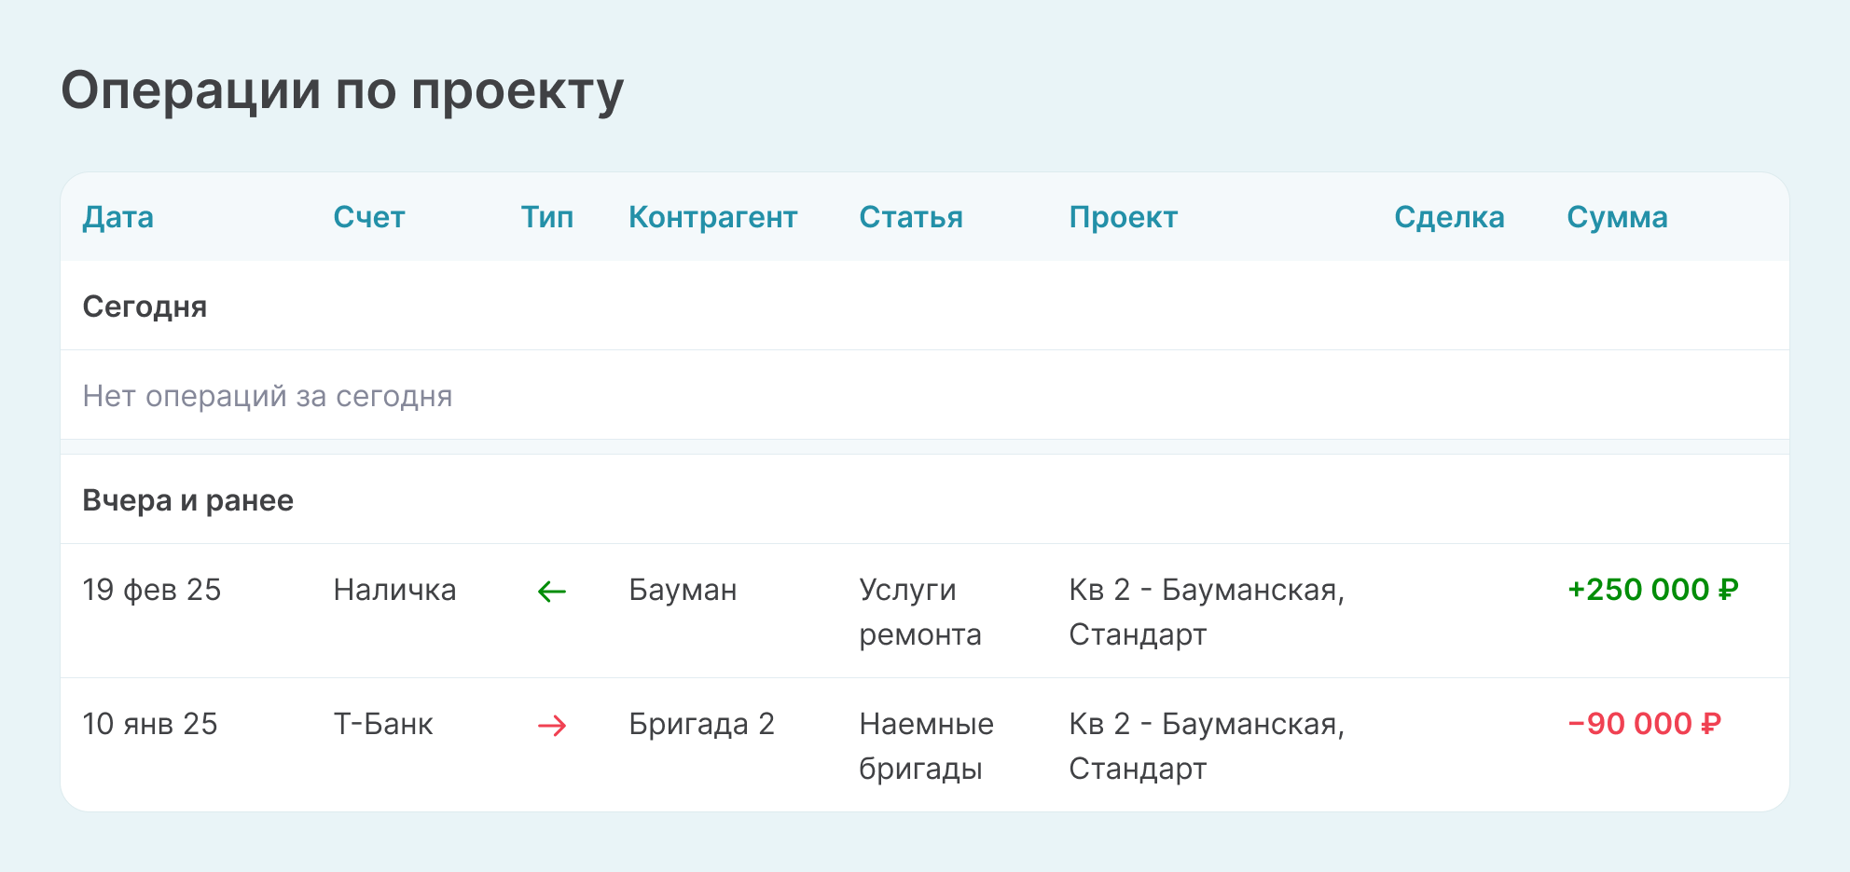
Task: Select the 10 янв 25 operation date
Action: 150,724
